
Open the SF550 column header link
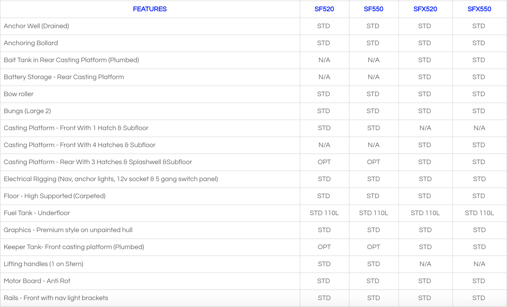(373, 9)
